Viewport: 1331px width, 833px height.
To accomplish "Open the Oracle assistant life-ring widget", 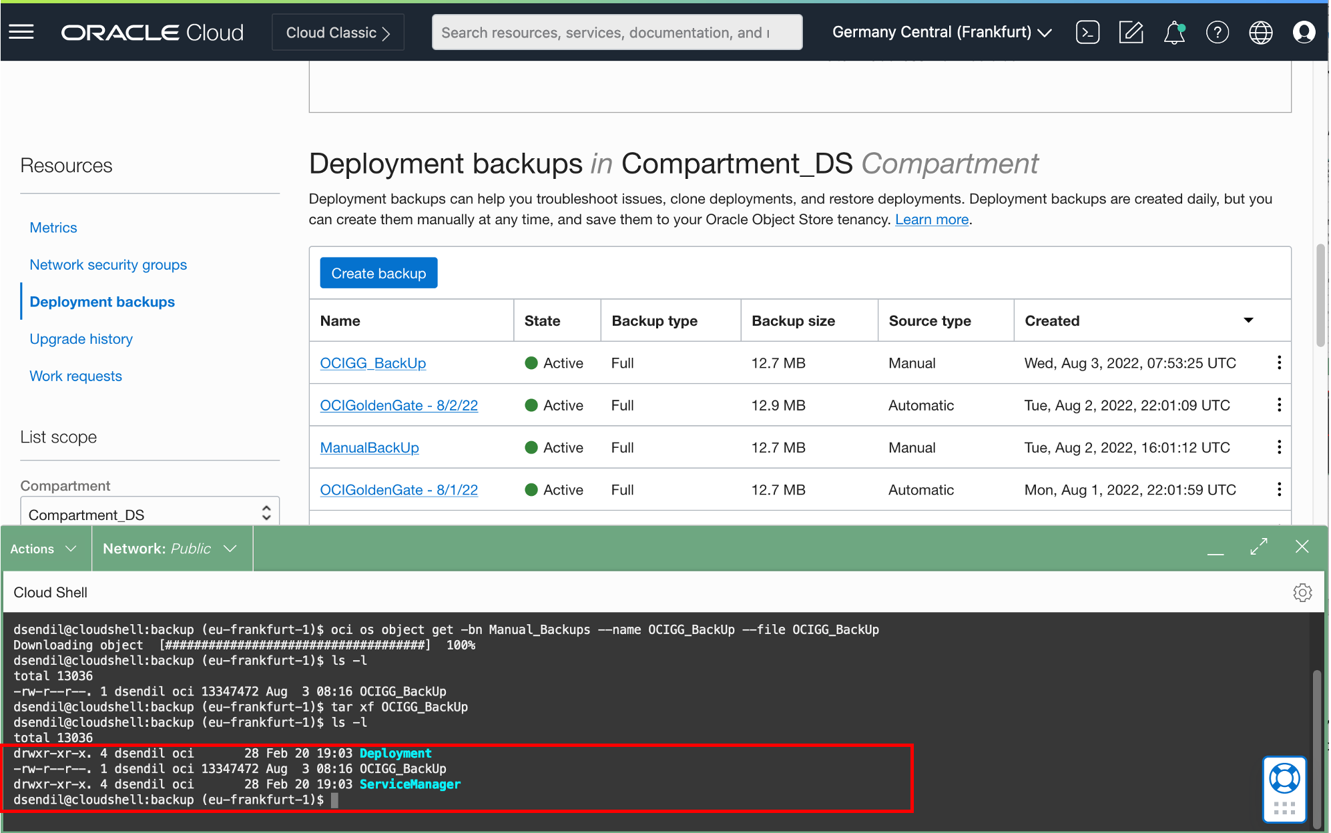I will point(1284,776).
